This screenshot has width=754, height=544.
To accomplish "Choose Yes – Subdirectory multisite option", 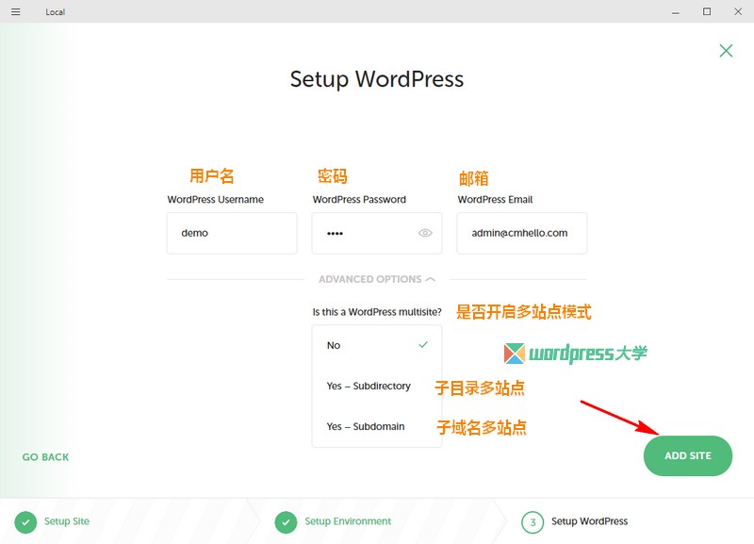I will point(376,386).
